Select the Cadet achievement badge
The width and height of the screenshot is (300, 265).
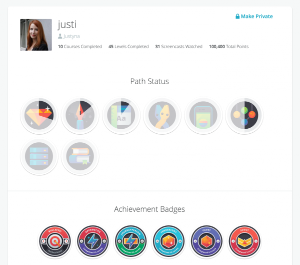(x=206, y=241)
